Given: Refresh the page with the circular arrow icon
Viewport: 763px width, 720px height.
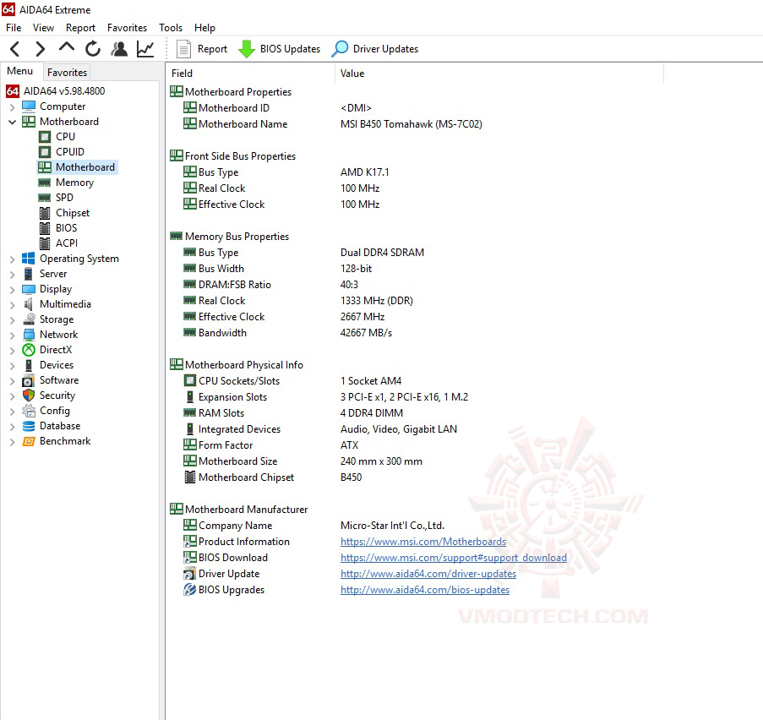Looking at the screenshot, I should 92,49.
